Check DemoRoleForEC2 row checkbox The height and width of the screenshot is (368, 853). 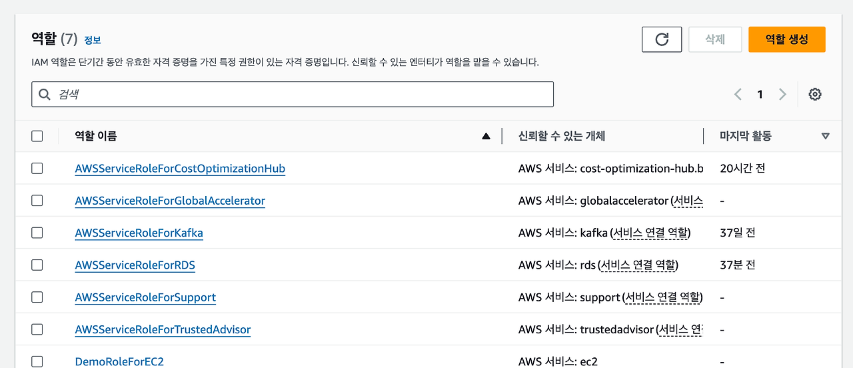[37, 361]
